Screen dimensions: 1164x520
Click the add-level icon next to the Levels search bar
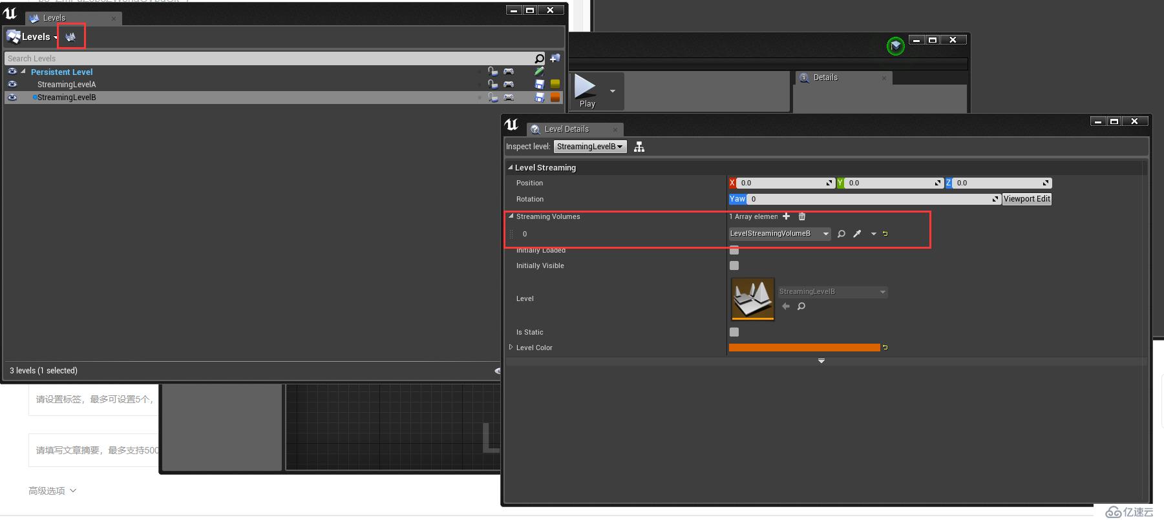click(555, 58)
